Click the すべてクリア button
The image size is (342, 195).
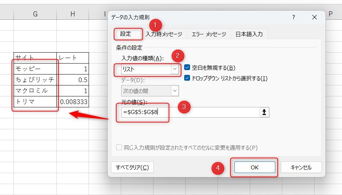[x=133, y=167]
